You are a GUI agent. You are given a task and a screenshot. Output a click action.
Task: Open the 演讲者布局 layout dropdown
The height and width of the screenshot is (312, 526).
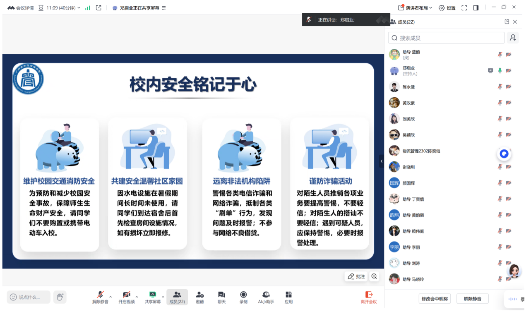pos(418,7)
